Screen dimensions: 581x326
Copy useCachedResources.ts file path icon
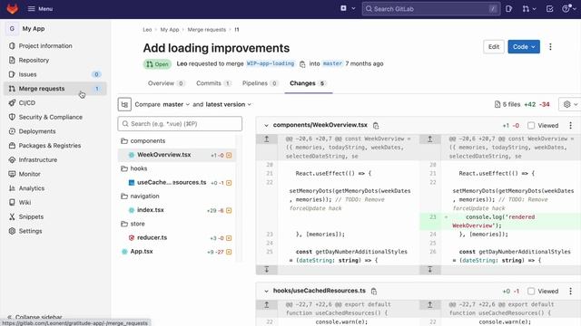(374, 292)
